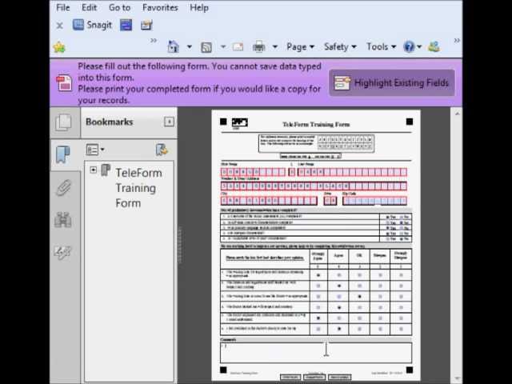The width and height of the screenshot is (512, 384).
Task: Click the leftmost button below the form
Action: (x=290, y=377)
